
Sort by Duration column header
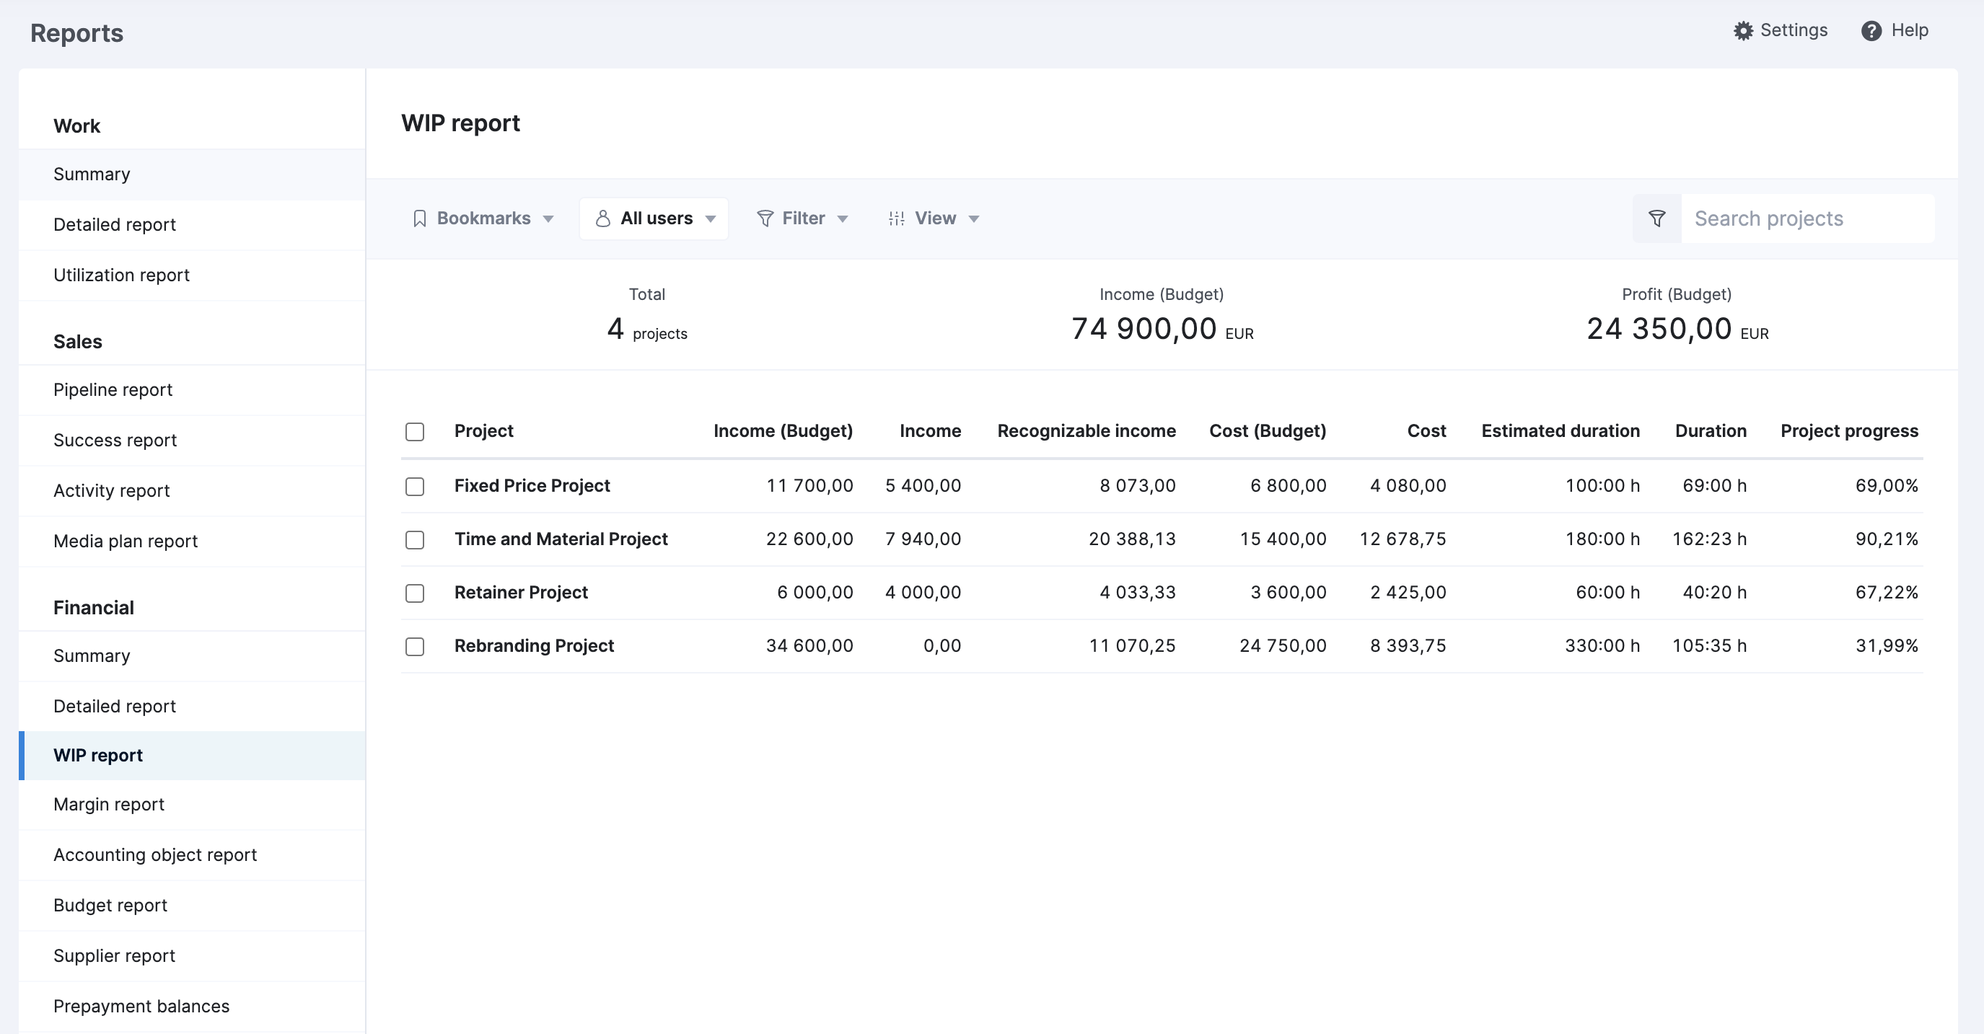pos(1711,431)
